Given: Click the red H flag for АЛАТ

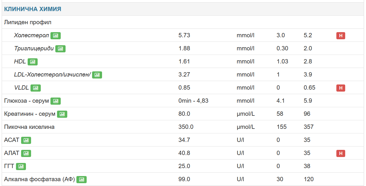Looking at the screenshot, I should [x=341, y=153].
